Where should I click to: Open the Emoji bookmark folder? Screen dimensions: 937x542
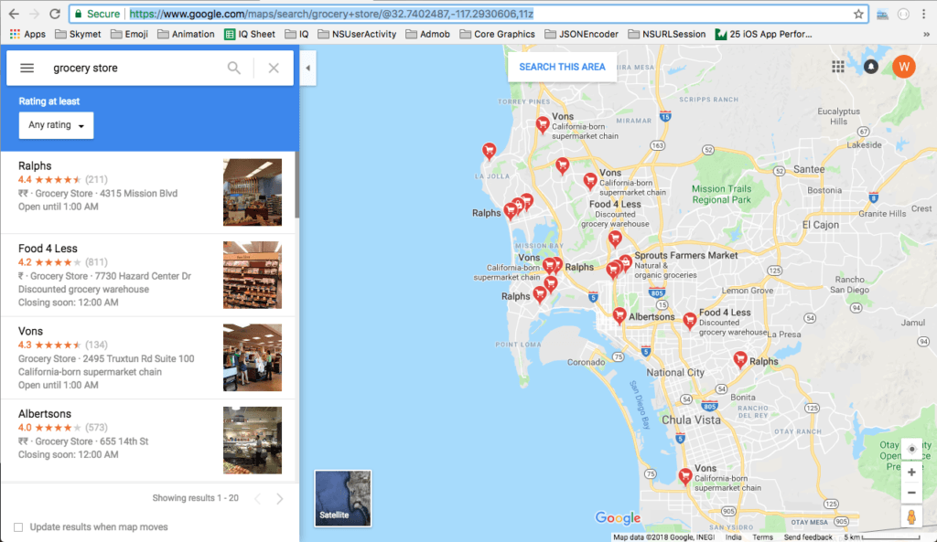coord(130,34)
